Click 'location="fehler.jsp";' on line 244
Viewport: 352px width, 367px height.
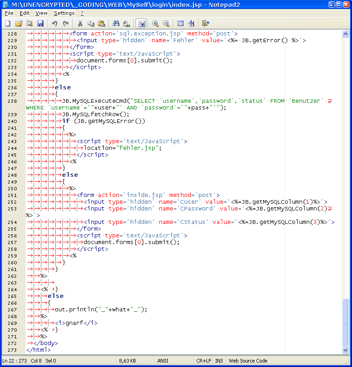123,148
